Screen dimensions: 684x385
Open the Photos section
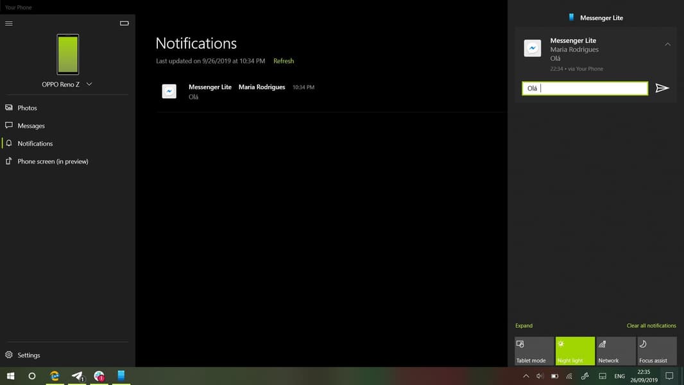coord(67,108)
